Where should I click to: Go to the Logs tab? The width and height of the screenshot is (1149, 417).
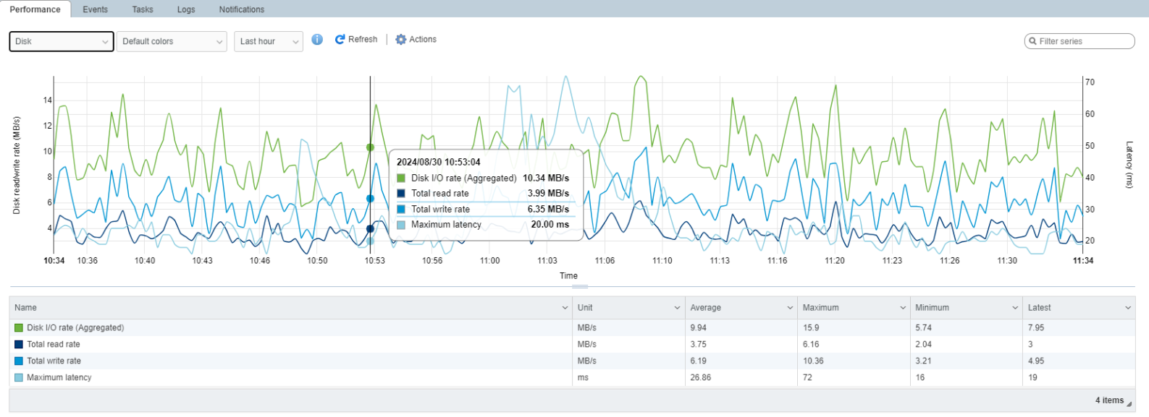tap(186, 9)
